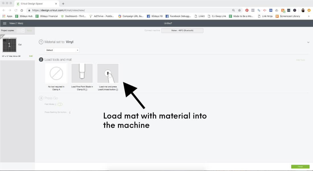Click the No tool required illustration

click(56, 73)
